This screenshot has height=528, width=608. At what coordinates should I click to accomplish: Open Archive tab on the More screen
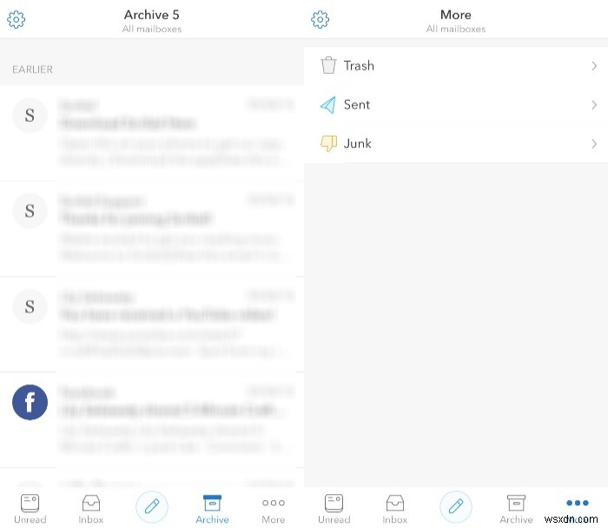coord(516,509)
